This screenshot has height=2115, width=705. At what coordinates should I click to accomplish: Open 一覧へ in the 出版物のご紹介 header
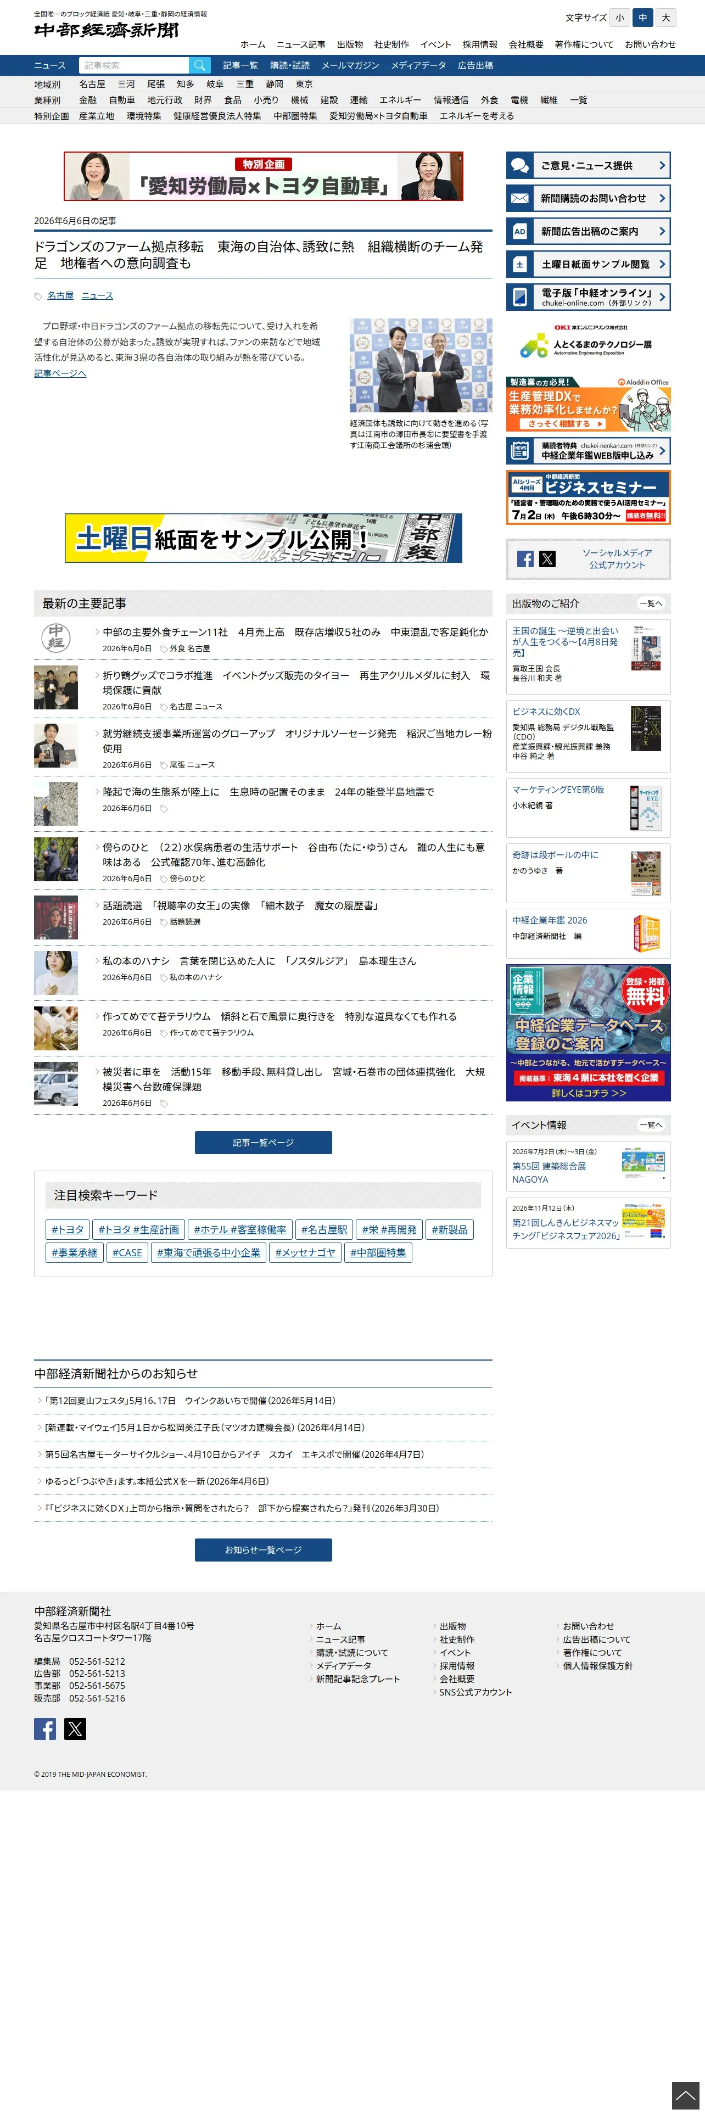[650, 603]
